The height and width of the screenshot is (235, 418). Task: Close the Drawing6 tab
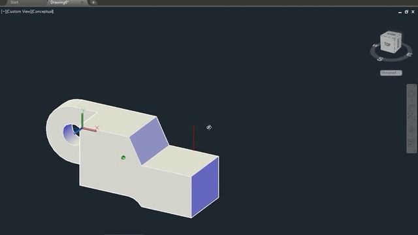[x=82, y=2]
